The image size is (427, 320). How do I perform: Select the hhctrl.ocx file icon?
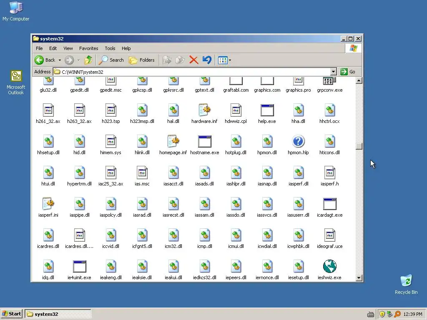tap(329, 110)
